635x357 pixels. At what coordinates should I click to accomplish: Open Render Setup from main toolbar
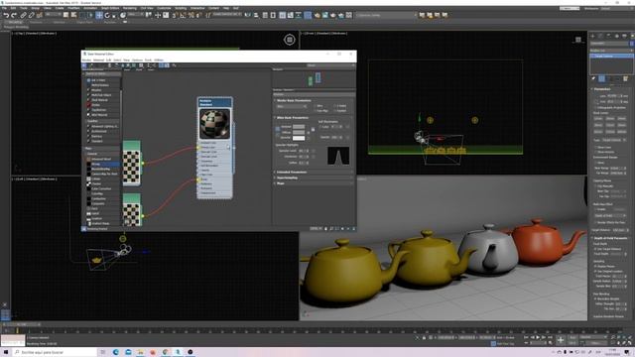317,16
